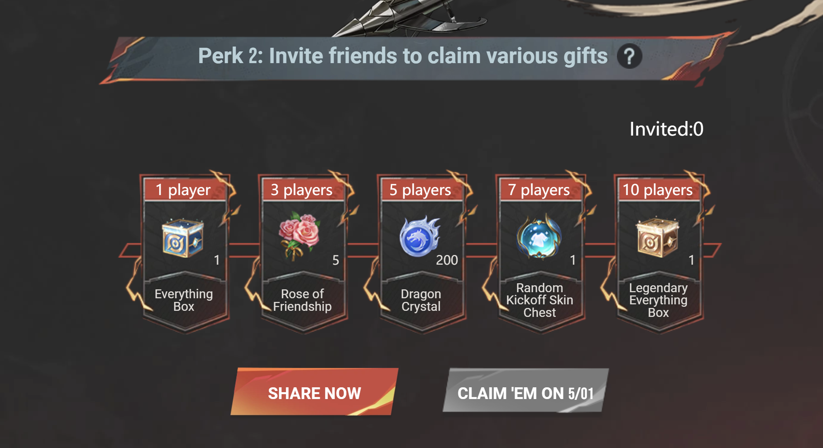Select the Rose of Friendship bouquet icon
This screenshot has width=823, height=448.
pos(299,236)
